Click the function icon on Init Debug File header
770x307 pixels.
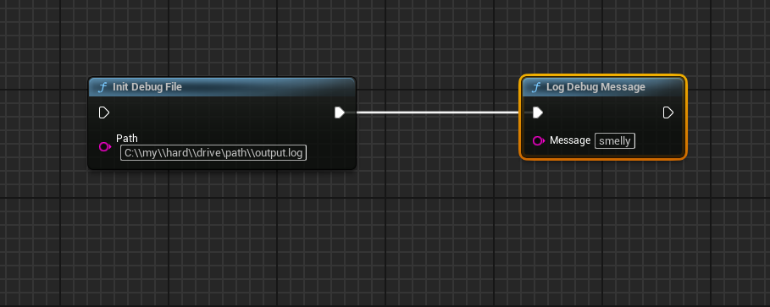[102, 87]
